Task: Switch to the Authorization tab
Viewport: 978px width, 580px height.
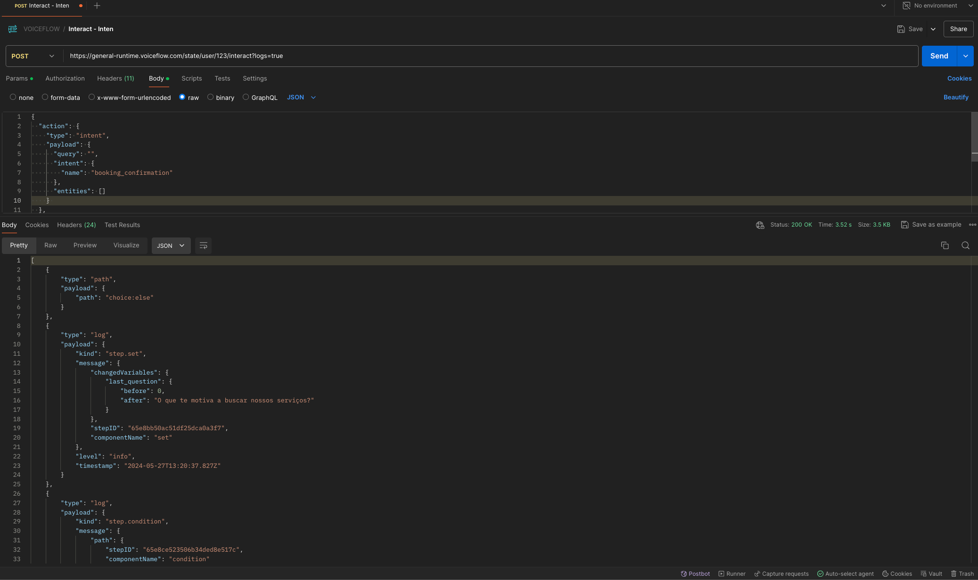Action: pyautogui.click(x=65, y=78)
